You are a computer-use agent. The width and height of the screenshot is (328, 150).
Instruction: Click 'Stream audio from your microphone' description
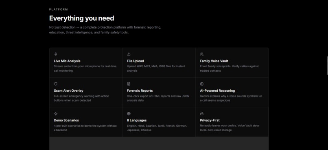(85, 68)
